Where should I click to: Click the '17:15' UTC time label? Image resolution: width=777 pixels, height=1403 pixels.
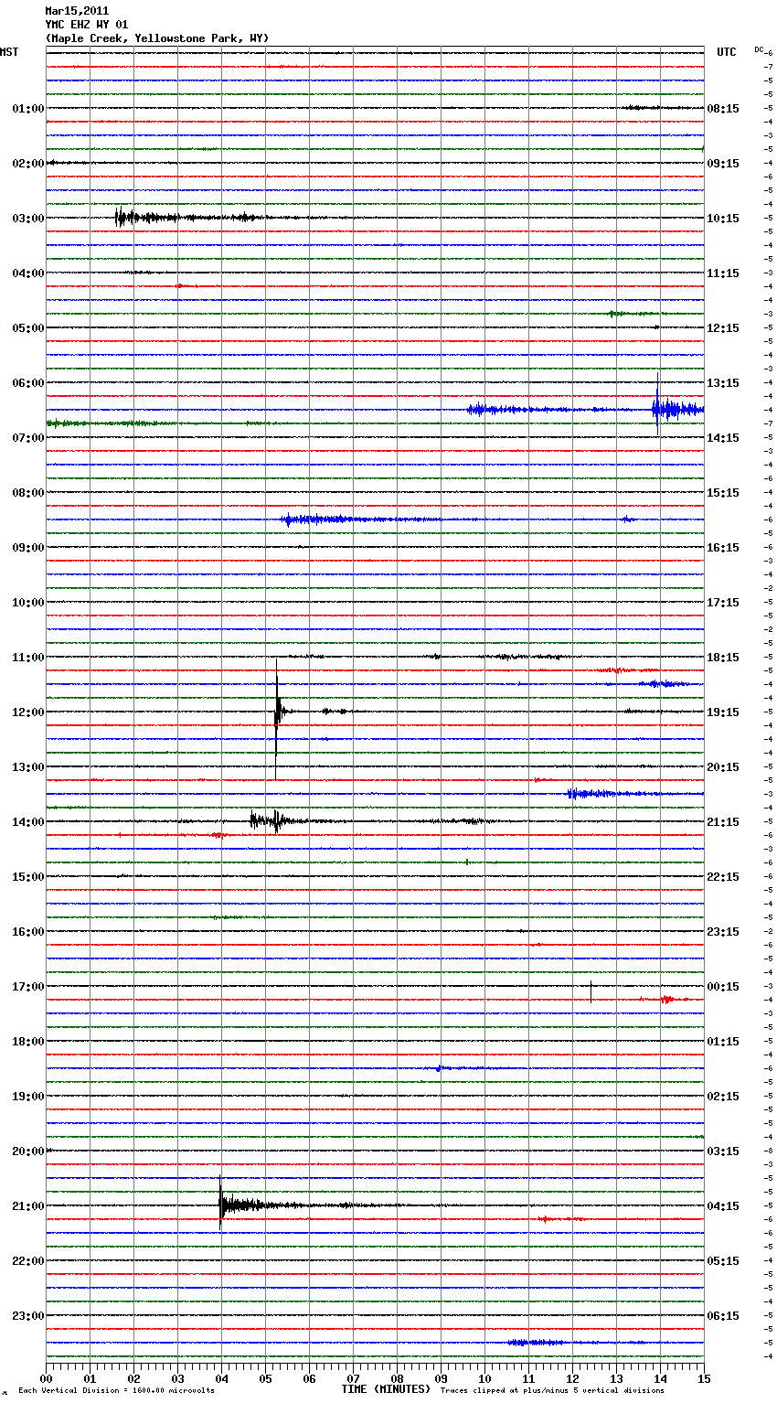click(x=723, y=603)
